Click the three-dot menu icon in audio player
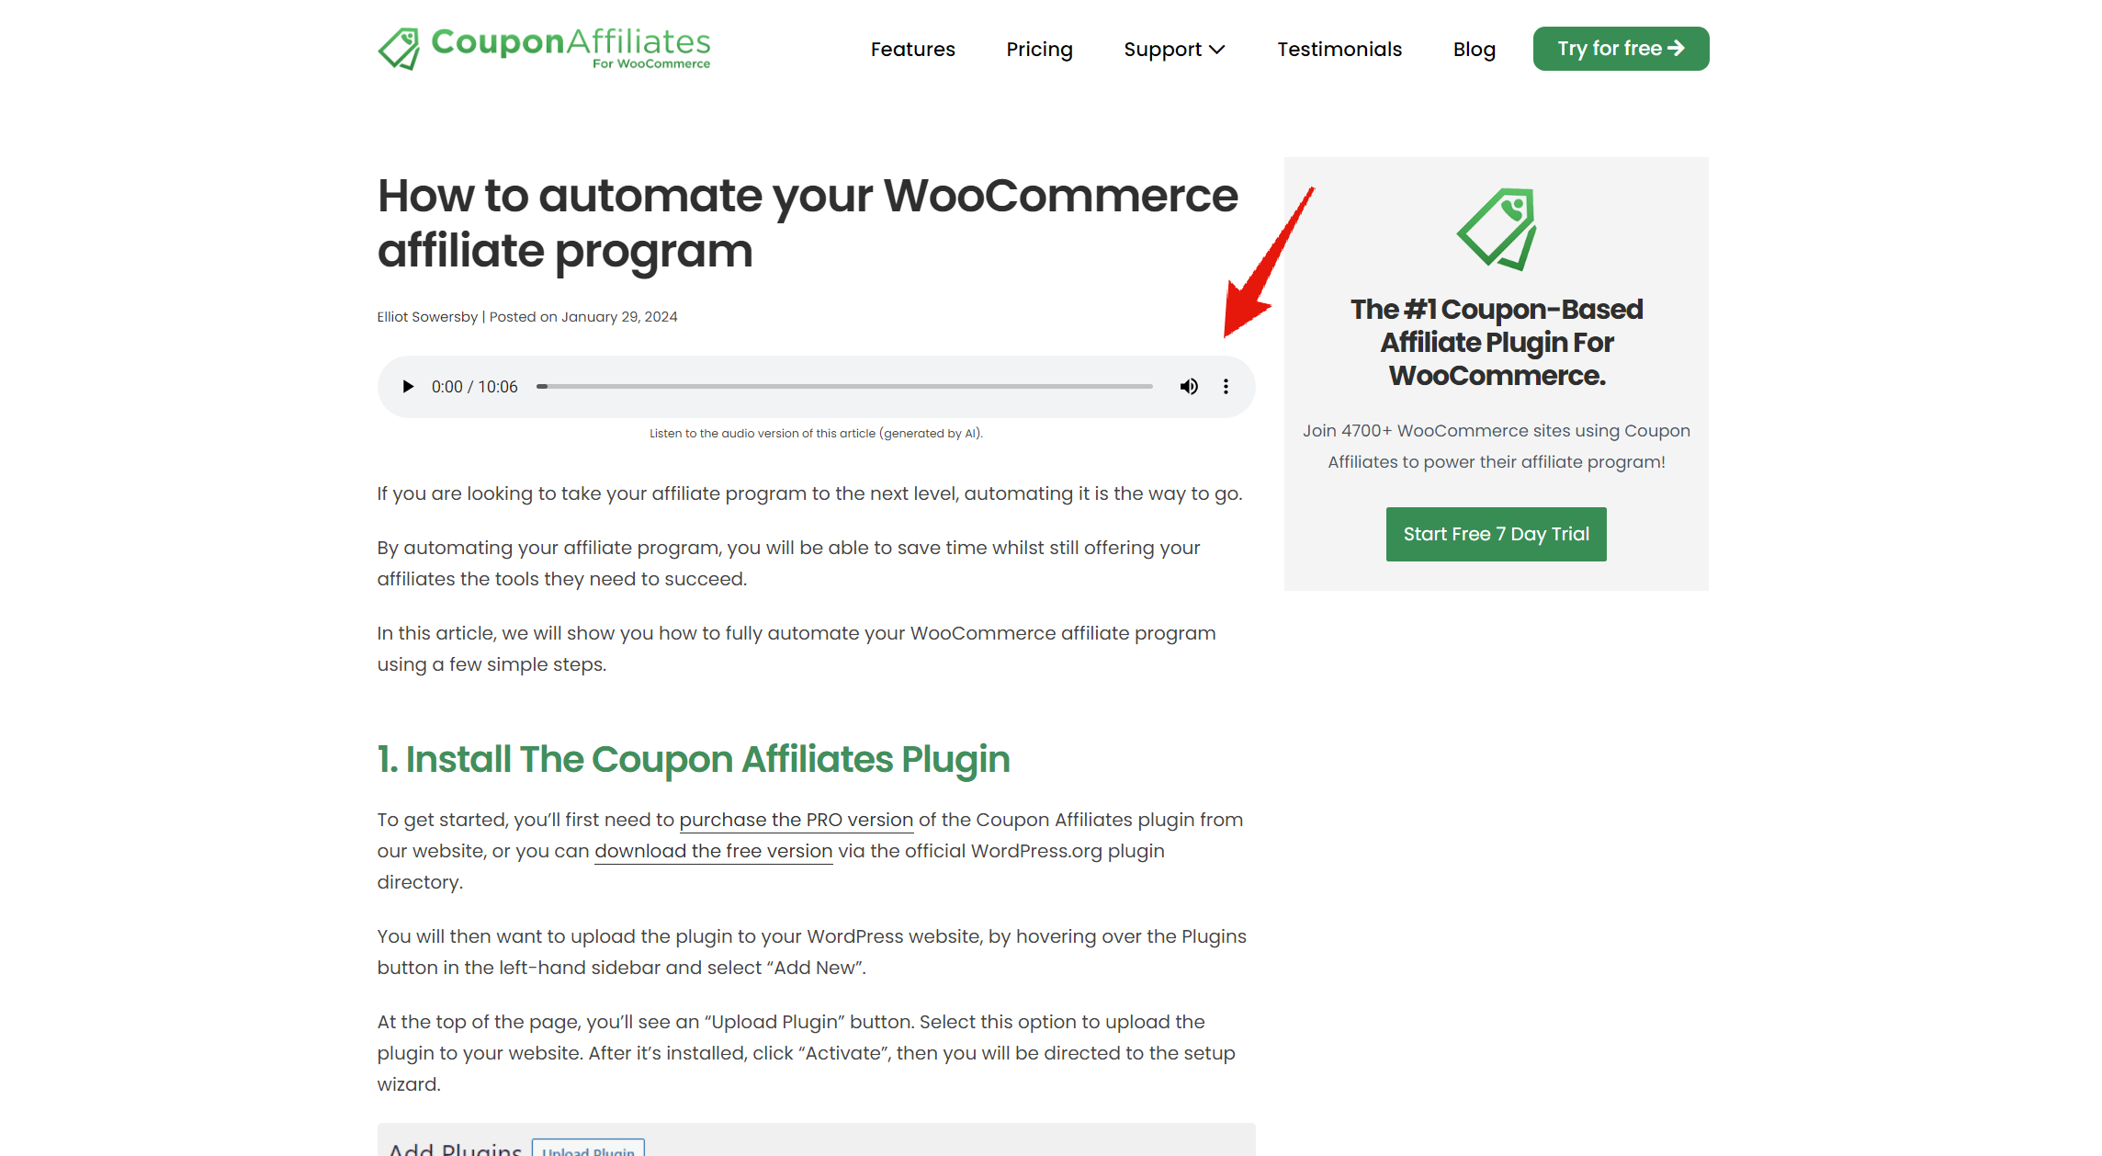 click(x=1226, y=386)
